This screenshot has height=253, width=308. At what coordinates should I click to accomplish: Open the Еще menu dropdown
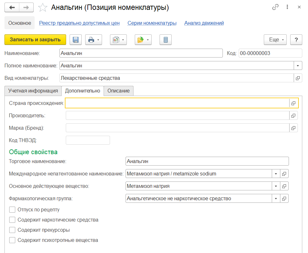[x=275, y=40]
